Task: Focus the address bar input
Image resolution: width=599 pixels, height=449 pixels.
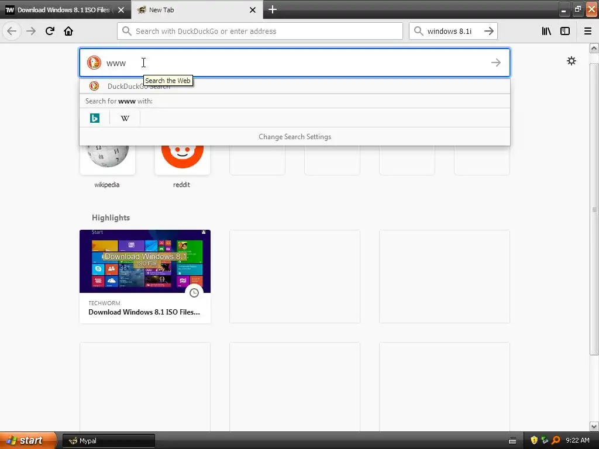Action: pyautogui.click(x=260, y=31)
